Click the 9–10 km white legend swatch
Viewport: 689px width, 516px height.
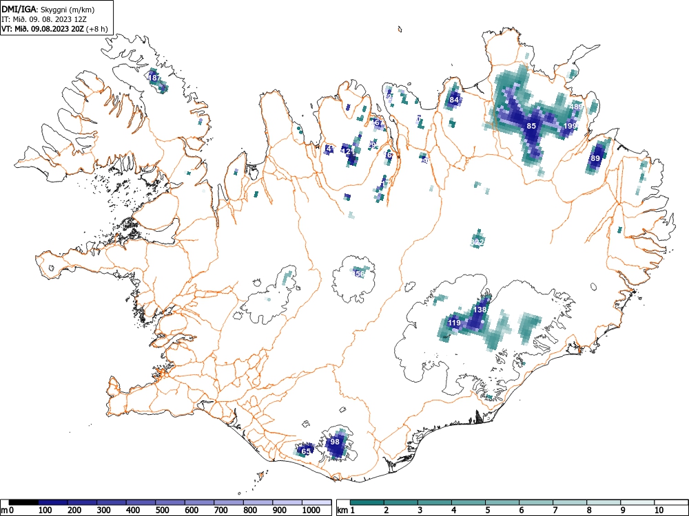(x=637, y=502)
